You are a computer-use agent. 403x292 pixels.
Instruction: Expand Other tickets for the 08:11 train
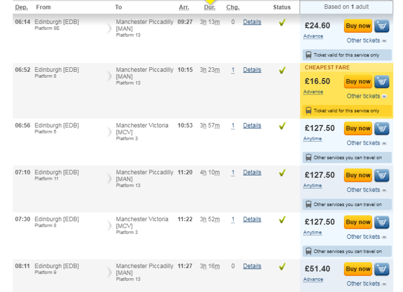[x=366, y=284]
